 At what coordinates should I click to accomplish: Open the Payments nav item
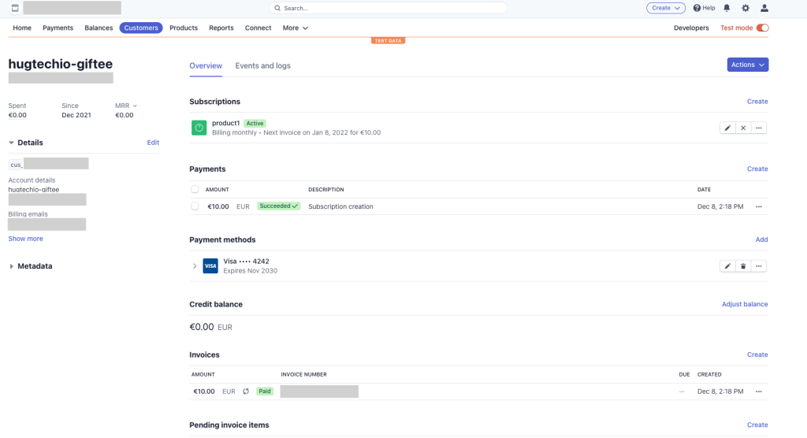[x=58, y=28]
